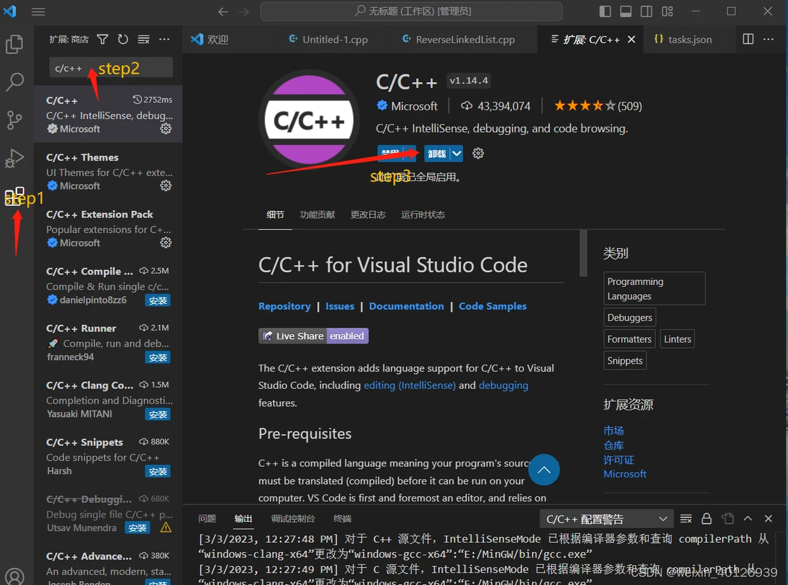Open the Source Control view
The image size is (788, 585).
(x=14, y=120)
